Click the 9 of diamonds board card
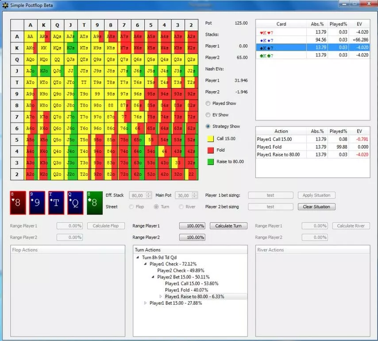 pyautogui.click(x=38, y=203)
